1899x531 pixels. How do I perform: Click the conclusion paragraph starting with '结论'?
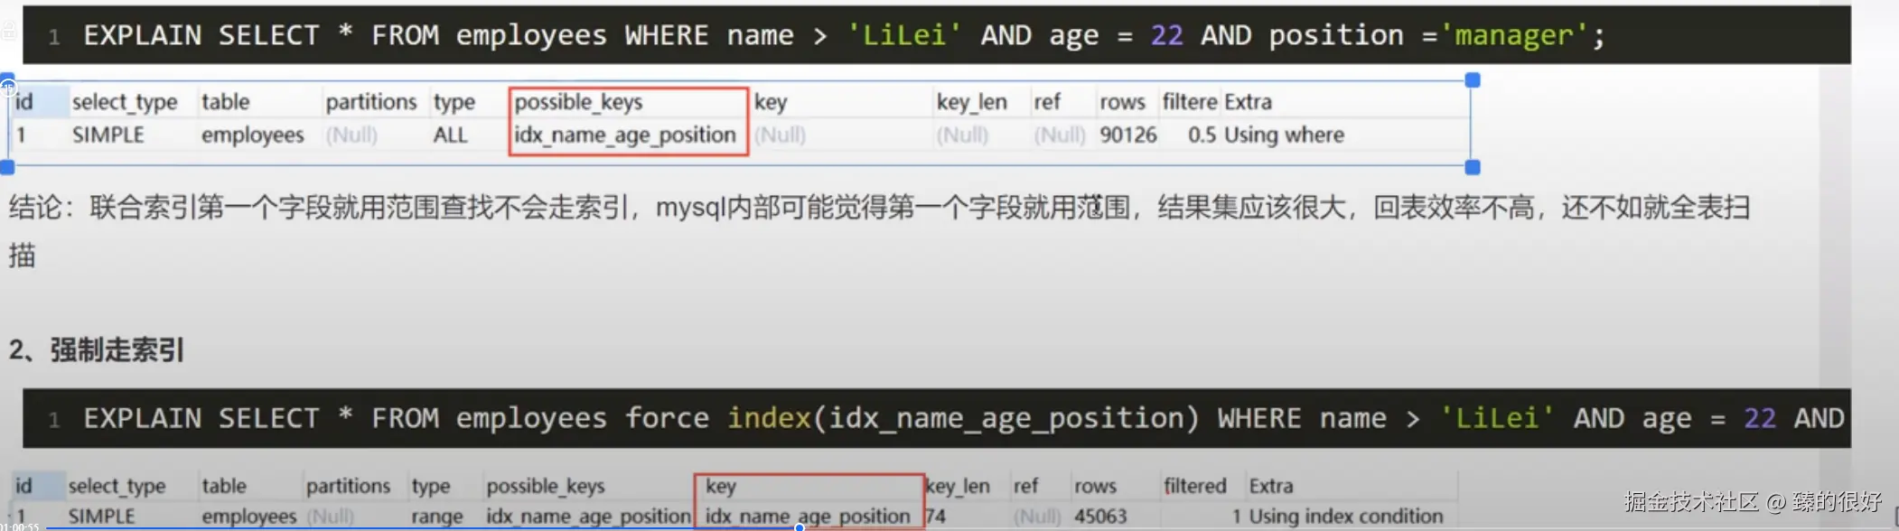880,231
